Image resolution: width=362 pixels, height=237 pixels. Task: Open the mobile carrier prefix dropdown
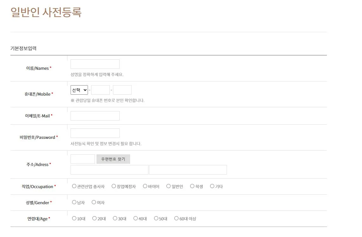pos(79,90)
